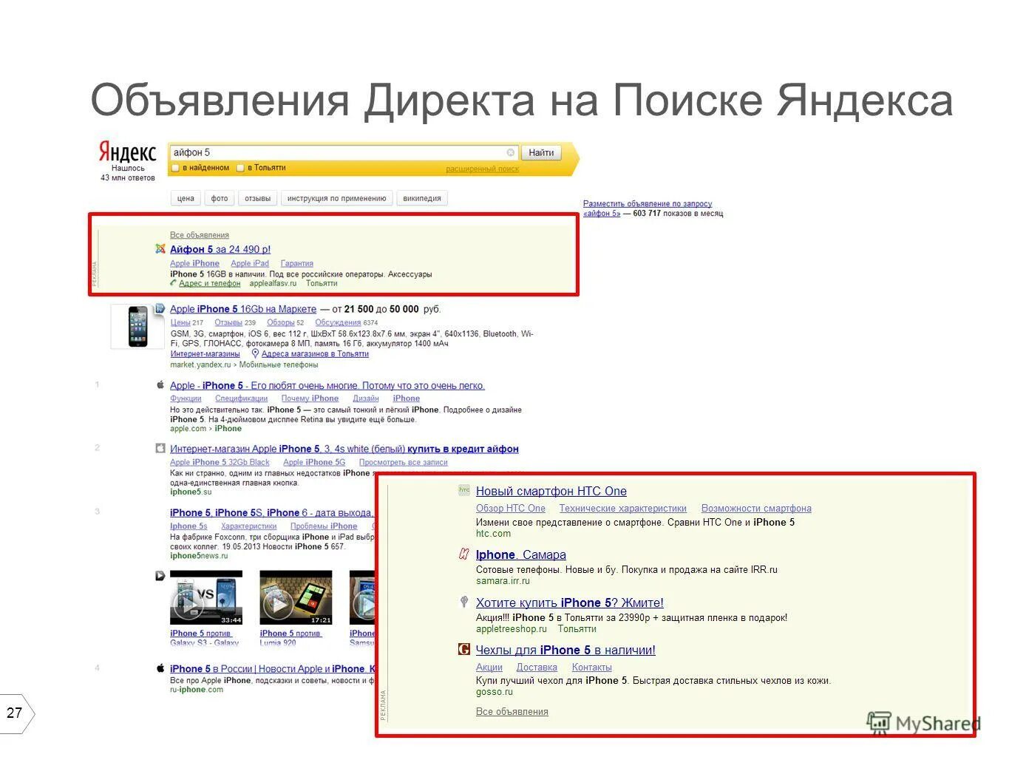Select the 'отзывы' suggestion tab
The image size is (1009, 757).
click(x=257, y=198)
